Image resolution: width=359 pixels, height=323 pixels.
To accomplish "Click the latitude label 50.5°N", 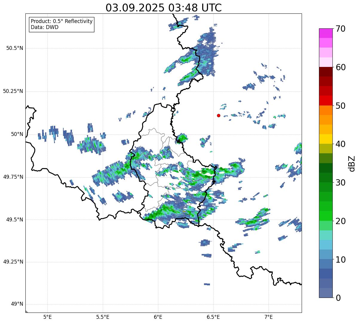I will pyautogui.click(x=15, y=48).
